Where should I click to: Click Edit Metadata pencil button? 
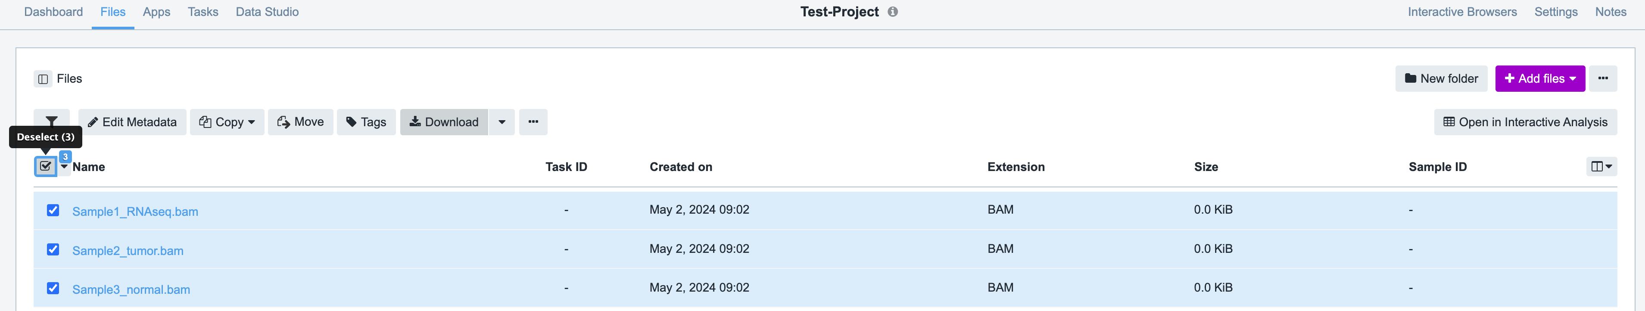point(132,122)
